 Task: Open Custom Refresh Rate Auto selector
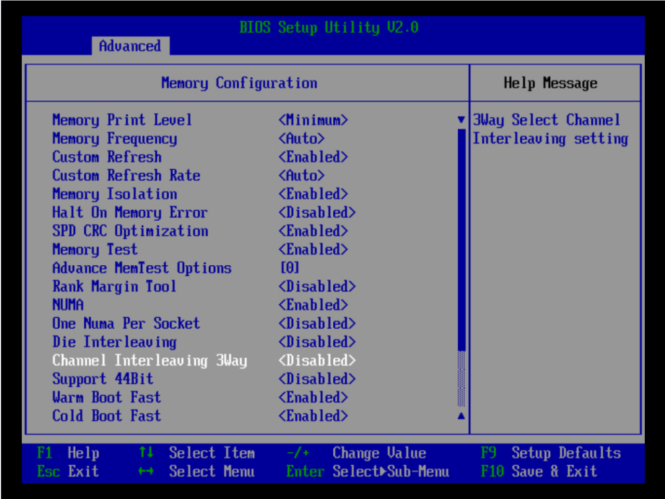(x=302, y=176)
